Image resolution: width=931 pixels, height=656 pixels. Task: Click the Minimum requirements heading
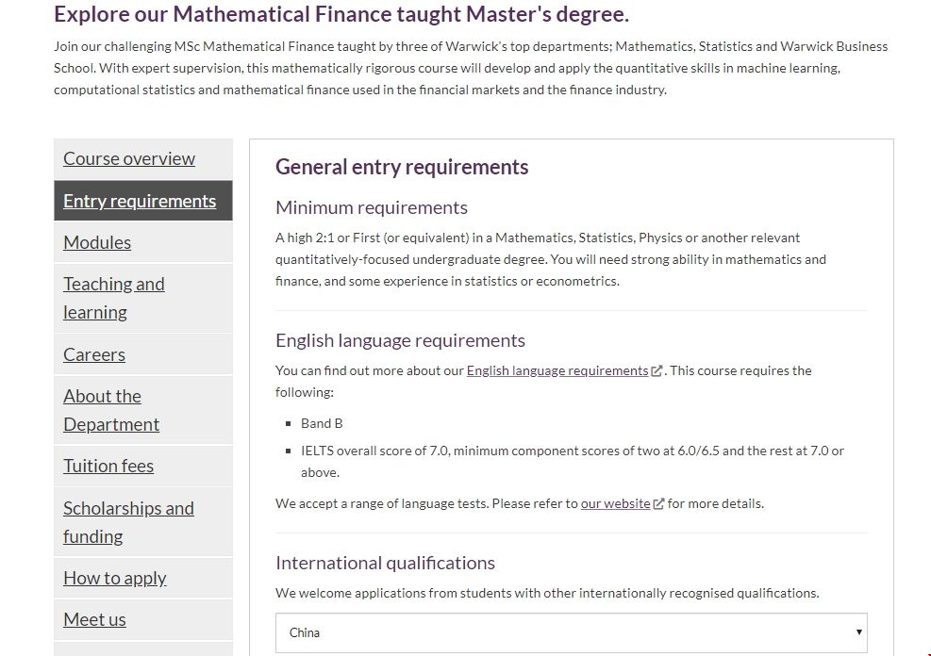click(x=372, y=207)
